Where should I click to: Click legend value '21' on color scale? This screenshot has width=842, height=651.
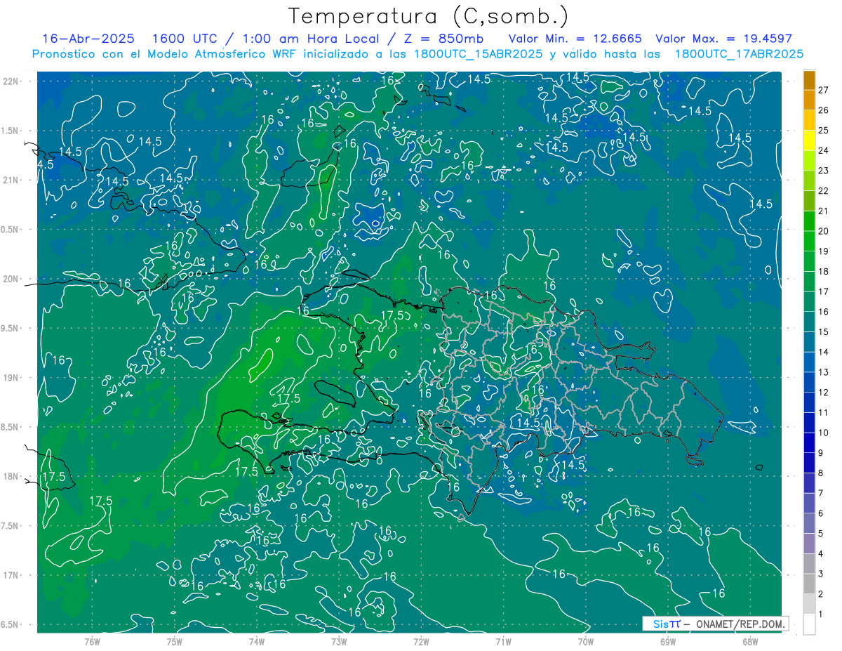click(x=823, y=211)
